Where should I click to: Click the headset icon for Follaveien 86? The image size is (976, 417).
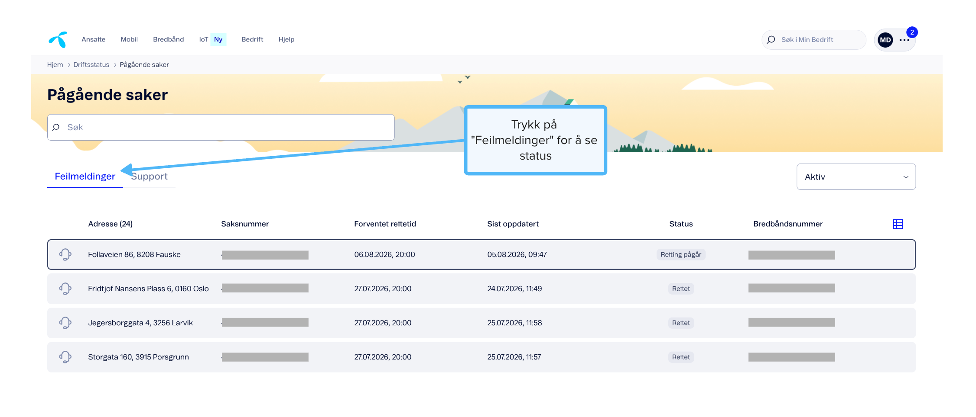click(x=65, y=254)
